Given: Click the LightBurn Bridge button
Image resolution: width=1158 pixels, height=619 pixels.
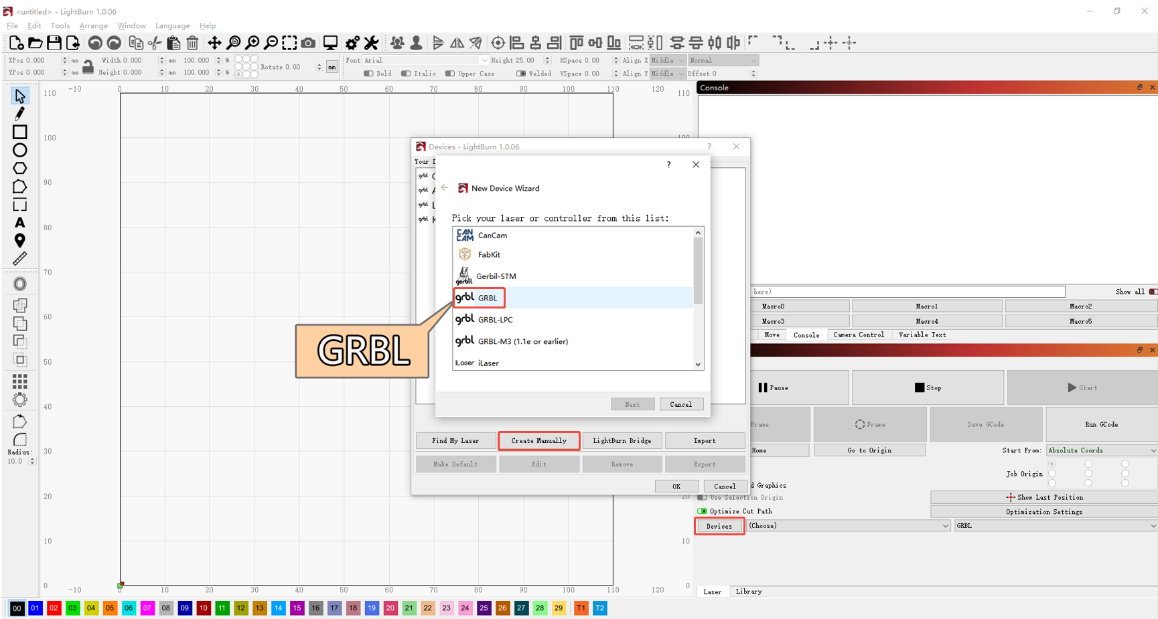Looking at the screenshot, I should coord(622,440).
